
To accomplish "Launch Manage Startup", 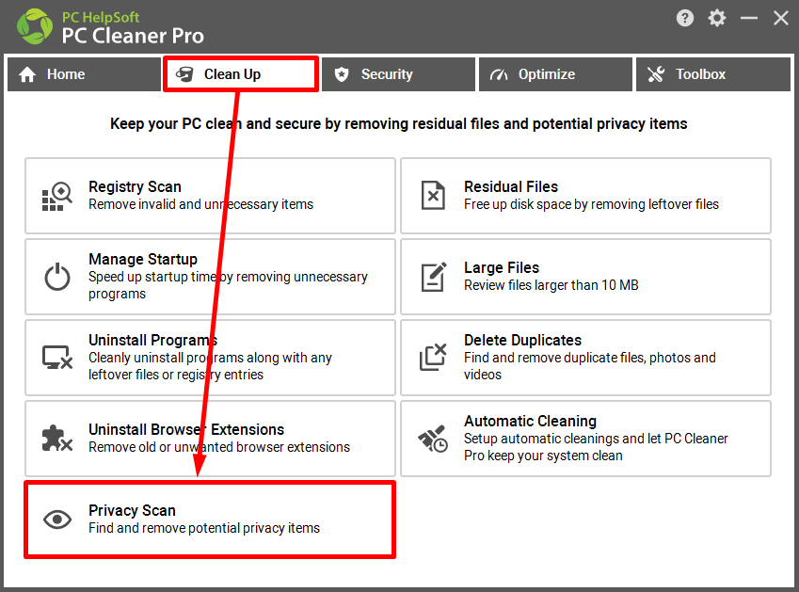I will coord(210,277).
